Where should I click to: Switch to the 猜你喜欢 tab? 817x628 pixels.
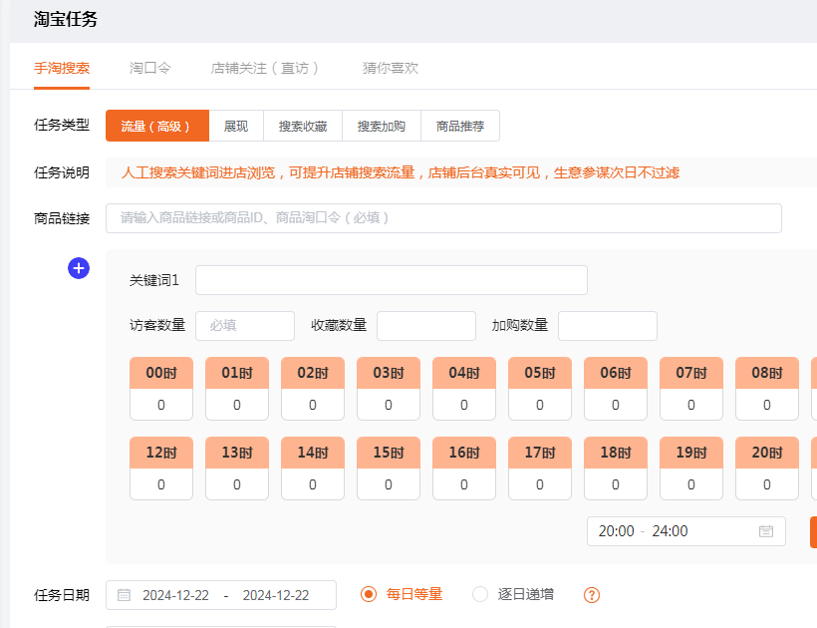(x=391, y=69)
